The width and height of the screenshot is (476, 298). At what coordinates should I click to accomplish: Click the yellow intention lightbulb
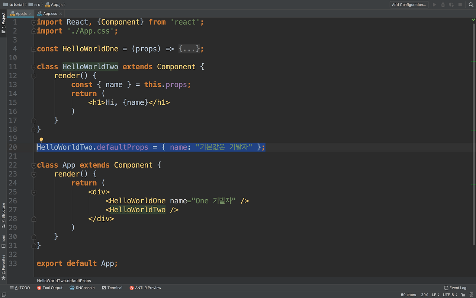tap(41, 140)
